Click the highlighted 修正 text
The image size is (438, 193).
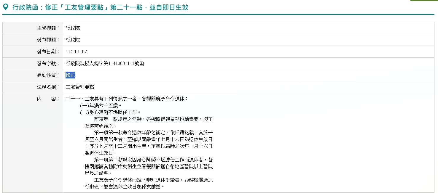coord(71,75)
